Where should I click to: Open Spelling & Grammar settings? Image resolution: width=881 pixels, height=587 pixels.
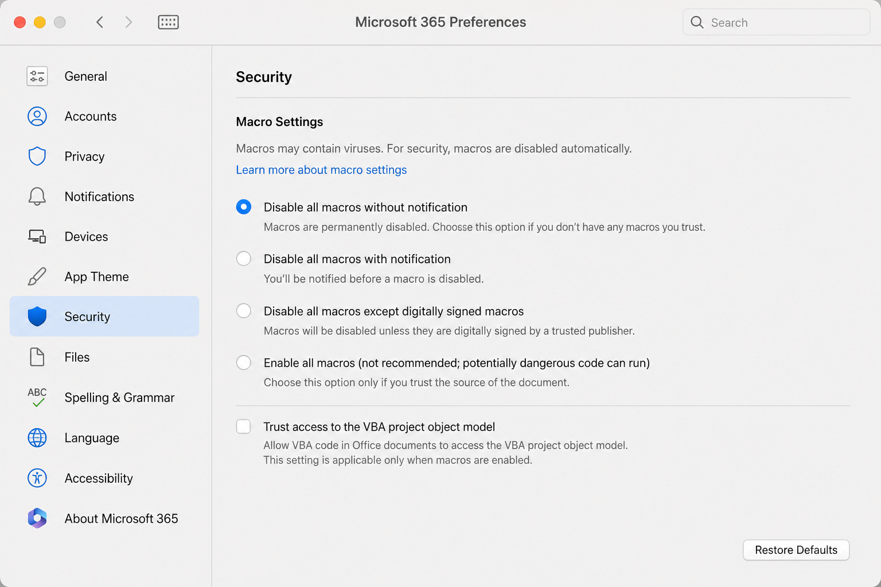pos(104,397)
